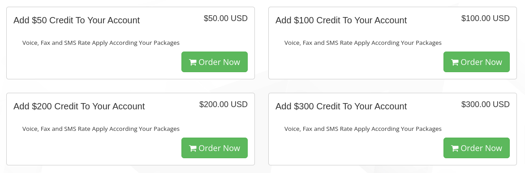Click cart icon in $200 credit Order Now button
Screen dimensions: 525x173
tap(193, 148)
